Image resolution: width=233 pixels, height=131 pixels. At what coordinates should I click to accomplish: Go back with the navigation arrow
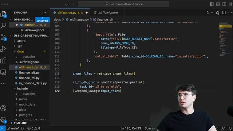click(x=67, y=4)
